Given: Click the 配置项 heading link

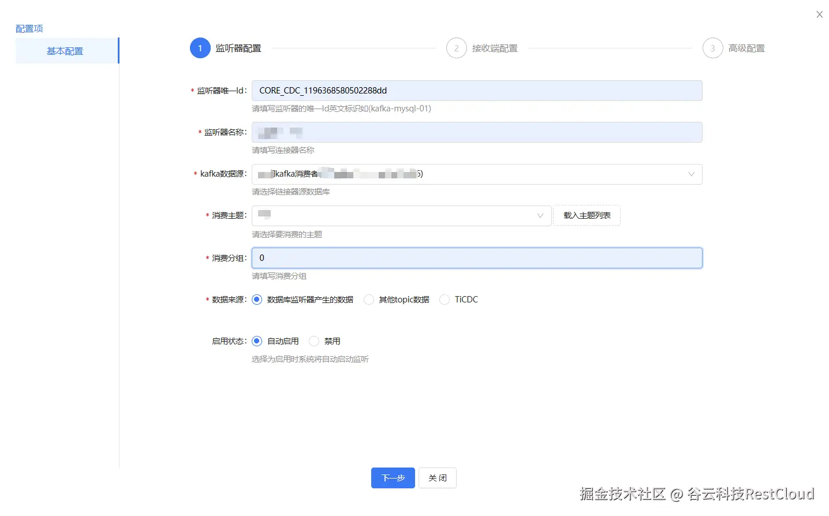Looking at the screenshot, I should 29,28.
